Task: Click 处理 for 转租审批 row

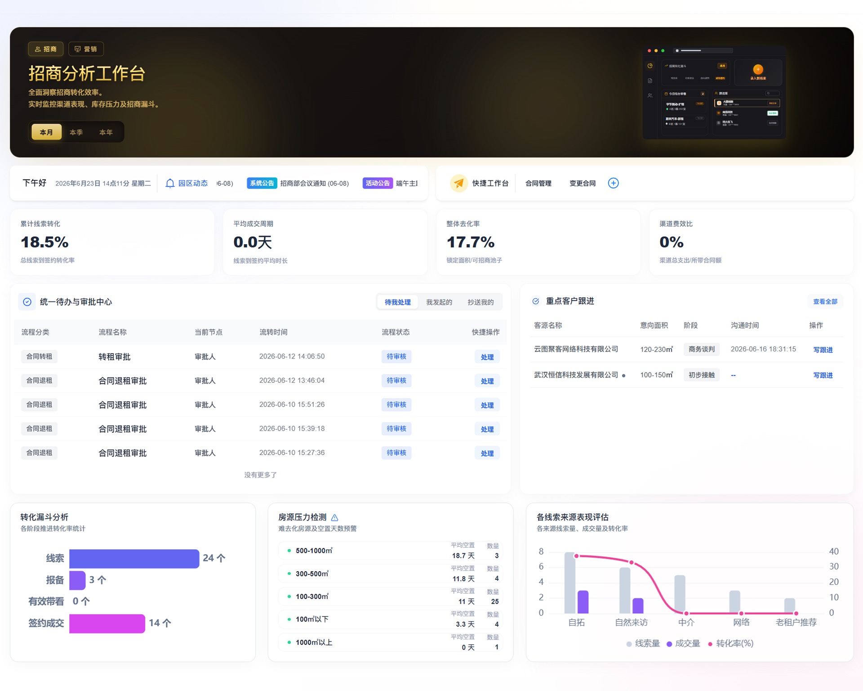Action: (487, 357)
